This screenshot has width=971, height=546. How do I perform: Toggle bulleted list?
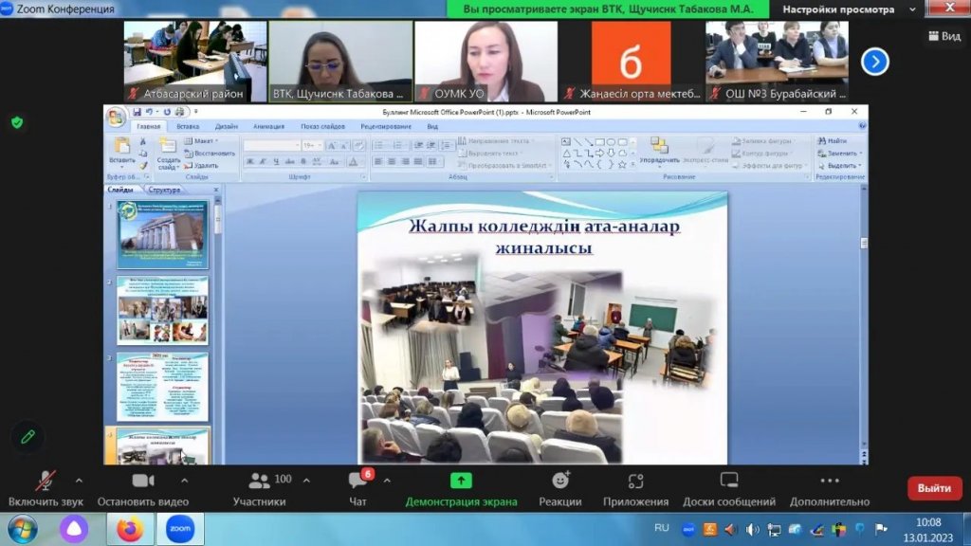coord(379,145)
